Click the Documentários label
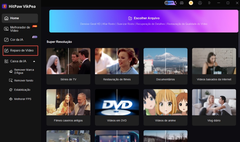Screen dimensions: 240x142 tap(165, 79)
